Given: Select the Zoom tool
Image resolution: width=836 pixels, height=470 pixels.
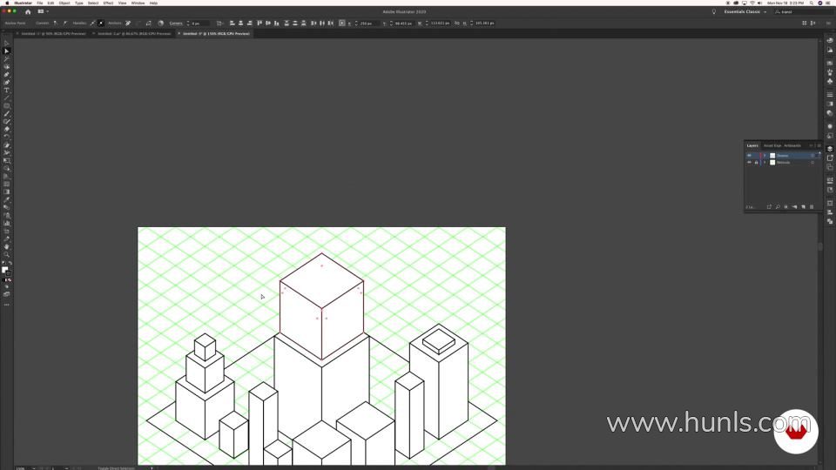Looking at the screenshot, I should [6, 255].
